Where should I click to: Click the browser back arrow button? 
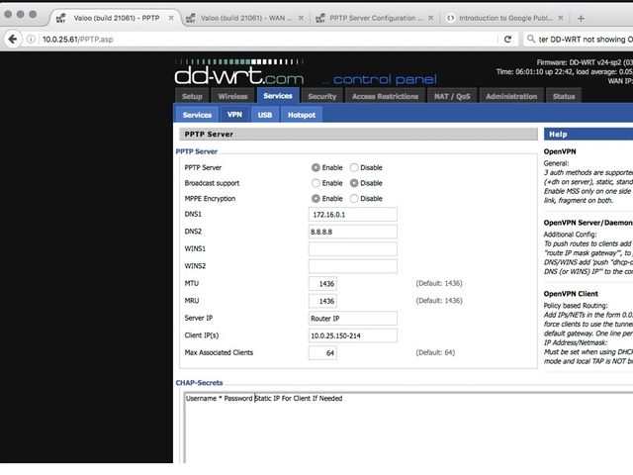[13, 40]
